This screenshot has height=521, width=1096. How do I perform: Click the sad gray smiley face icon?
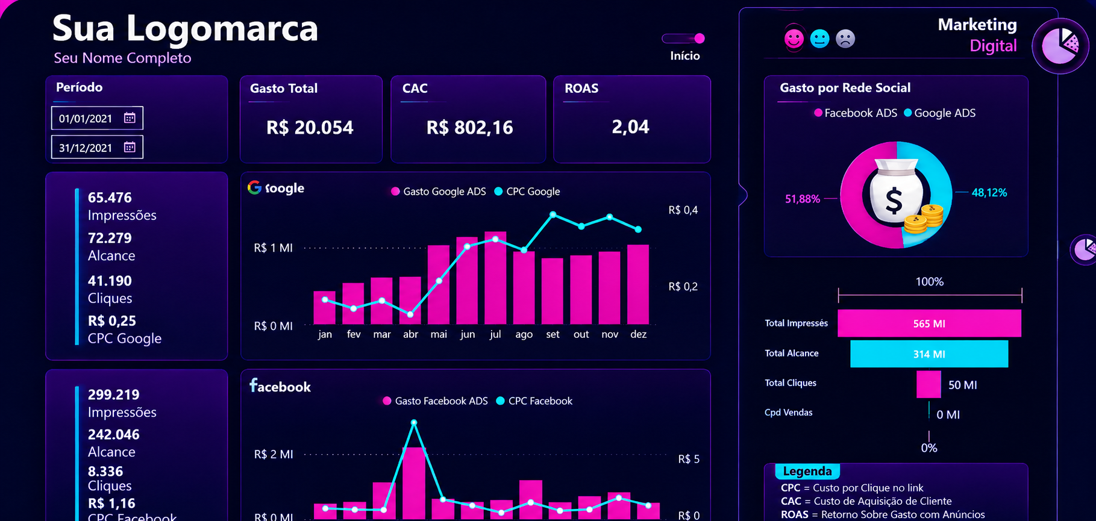click(x=845, y=39)
